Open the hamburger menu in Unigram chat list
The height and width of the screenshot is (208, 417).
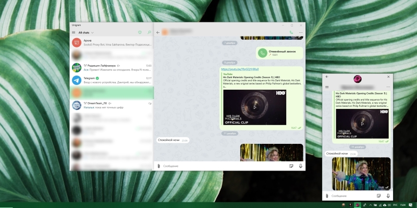(73, 32)
